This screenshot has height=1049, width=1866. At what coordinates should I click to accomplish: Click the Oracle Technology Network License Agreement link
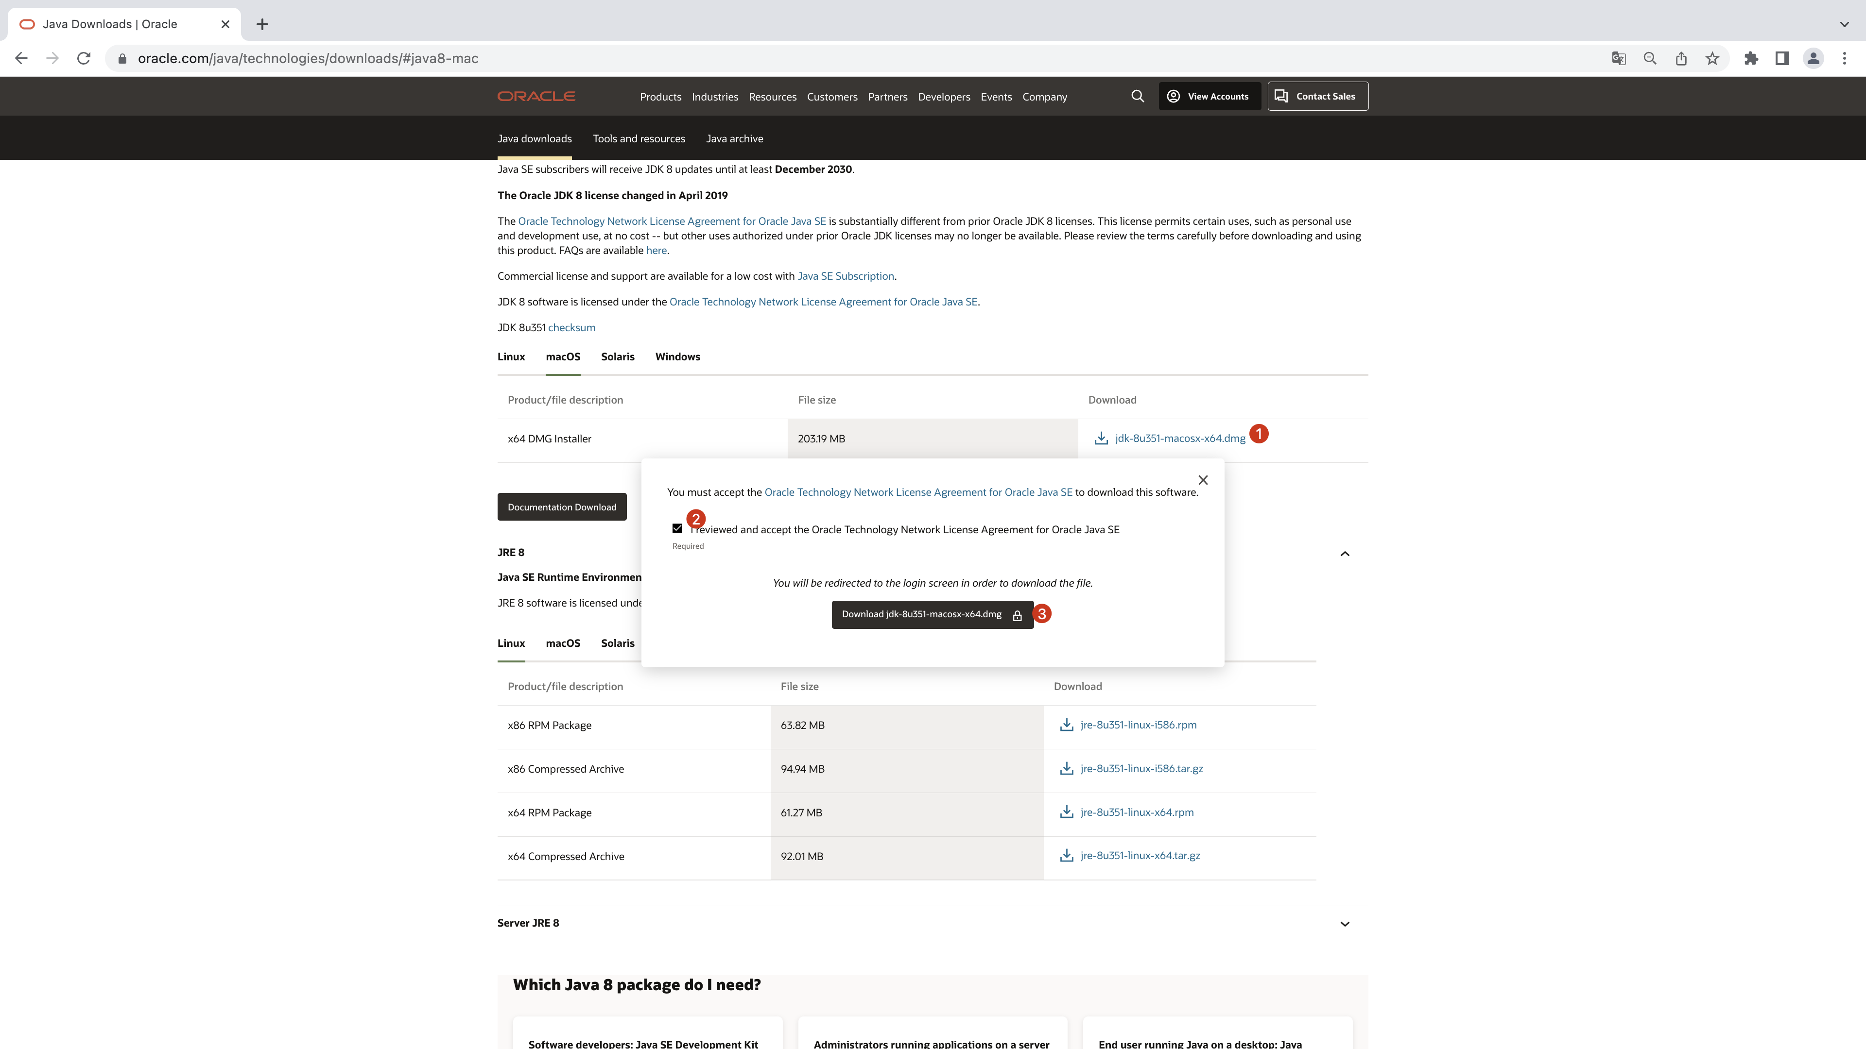click(x=917, y=492)
